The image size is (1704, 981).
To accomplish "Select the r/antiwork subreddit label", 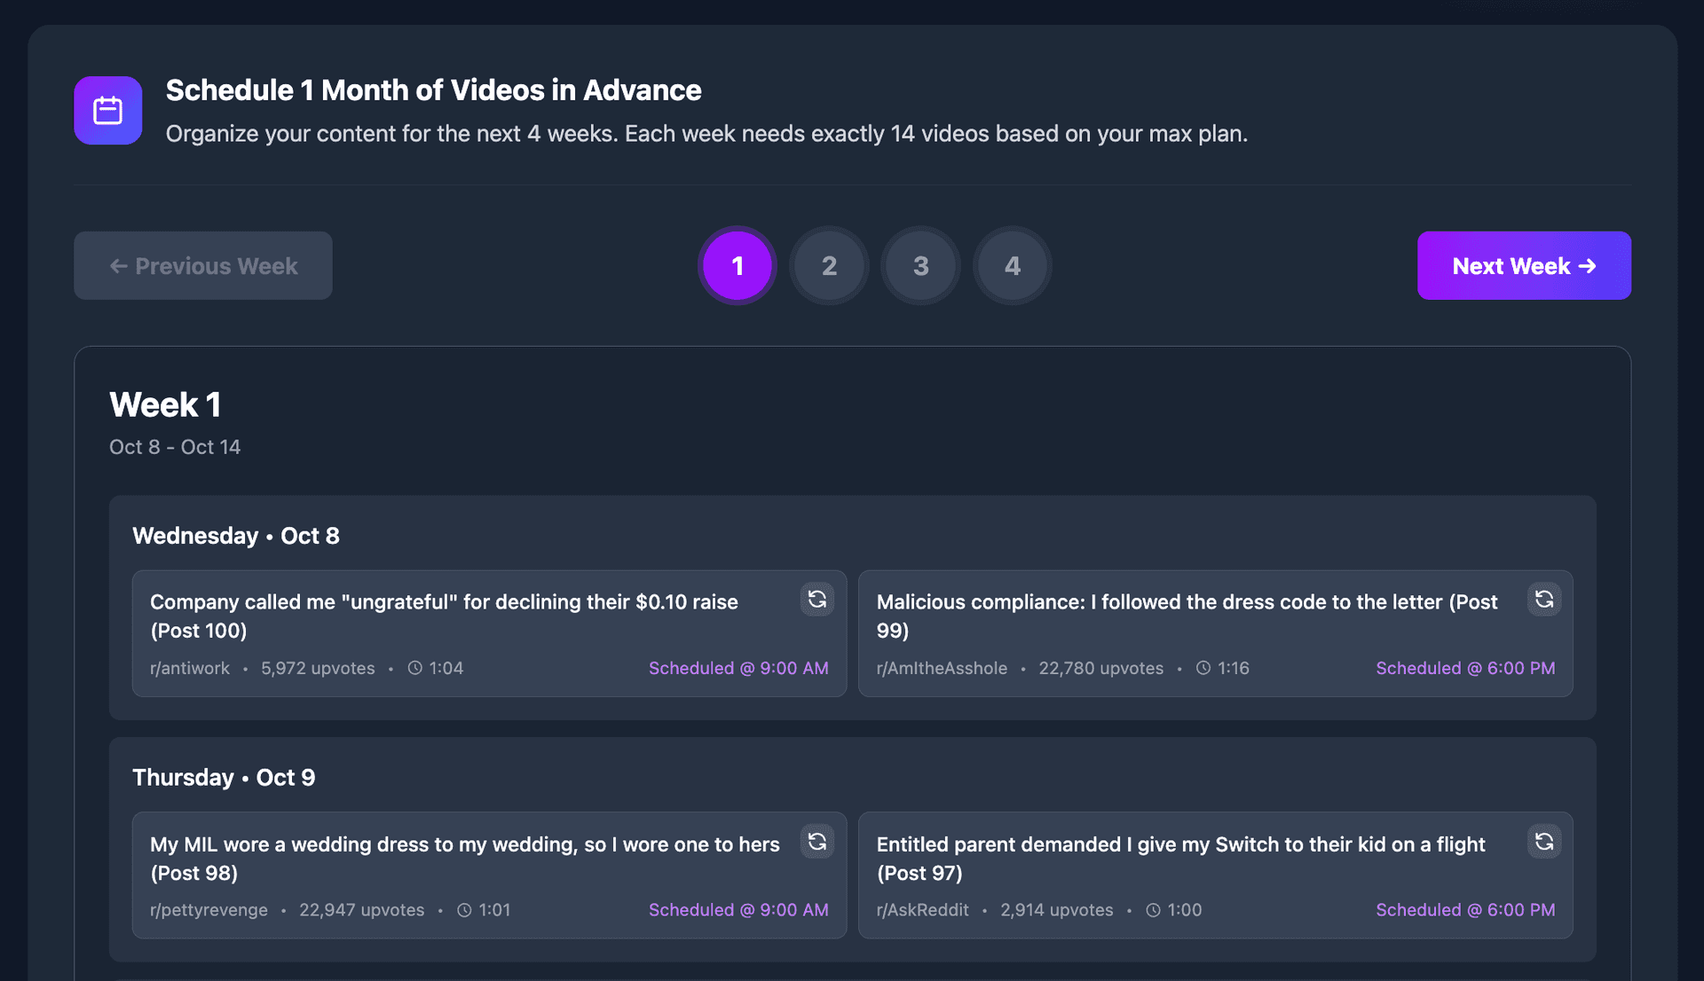I will tap(190, 668).
